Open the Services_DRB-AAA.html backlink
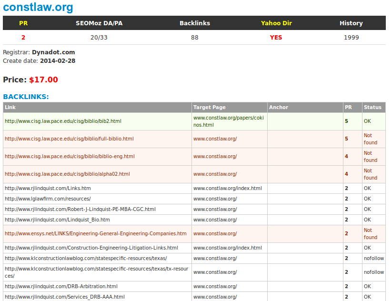392x301 pixels. [x=65, y=297]
